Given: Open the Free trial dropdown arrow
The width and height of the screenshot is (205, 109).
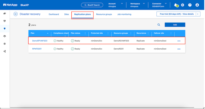Looking at the screenshot, I should click(198, 14).
